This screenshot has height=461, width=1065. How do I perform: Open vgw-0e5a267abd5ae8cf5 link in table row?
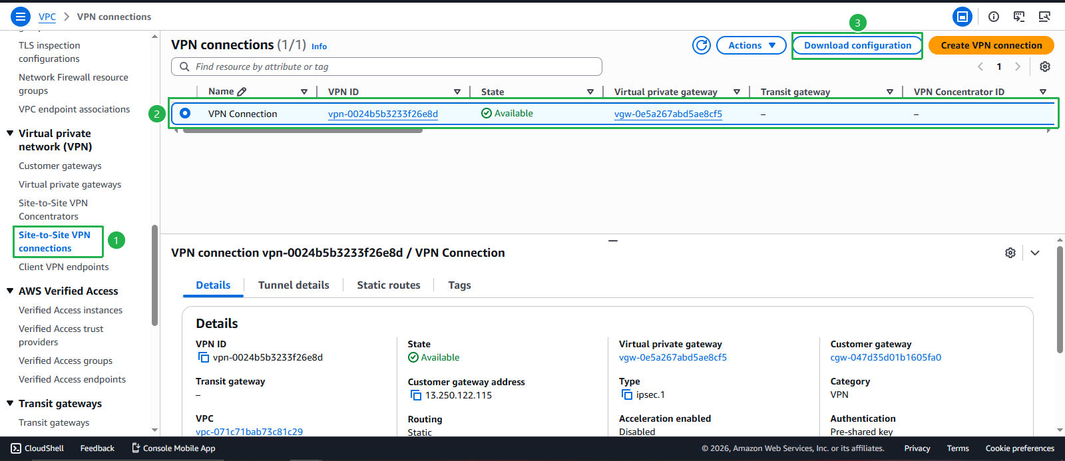pos(668,114)
